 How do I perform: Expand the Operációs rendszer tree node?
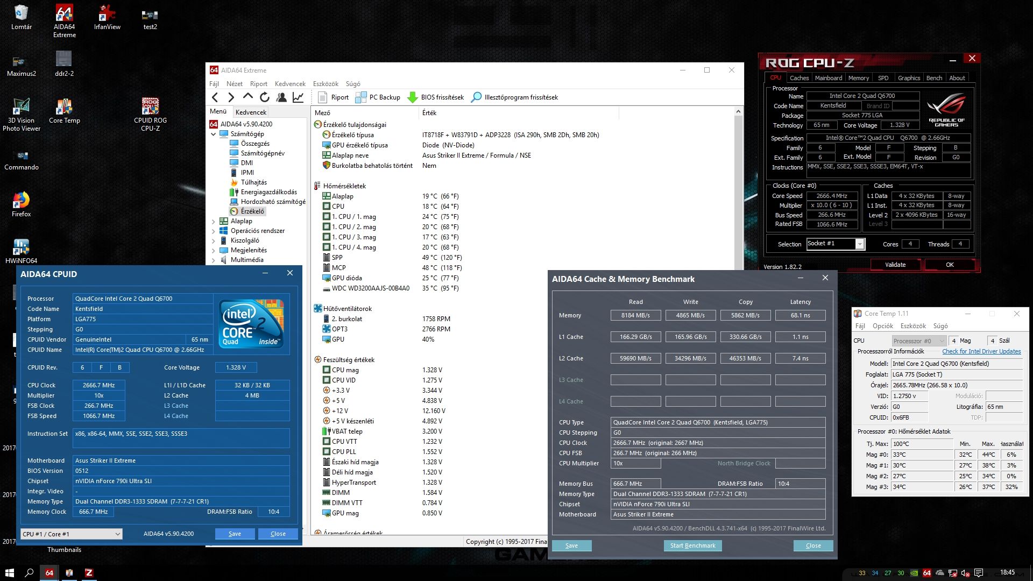(x=214, y=231)
